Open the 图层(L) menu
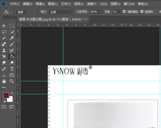Viewport: 161px width, 128px height. point(53,4)
